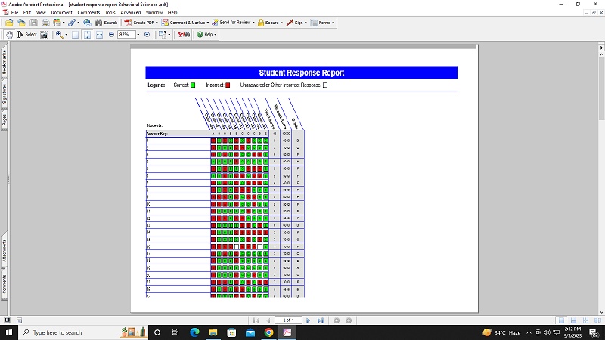Open the Comments menu
Screen dimensions: 605x340
tap(88, 12)
